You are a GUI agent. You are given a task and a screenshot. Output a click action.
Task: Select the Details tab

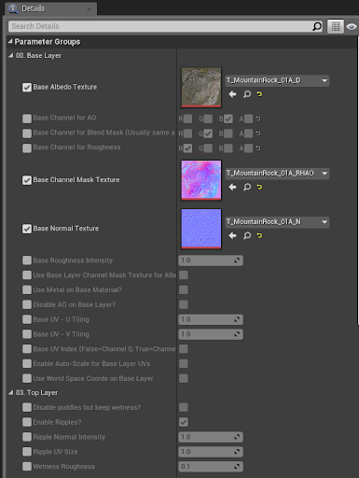tap(50, 8)
